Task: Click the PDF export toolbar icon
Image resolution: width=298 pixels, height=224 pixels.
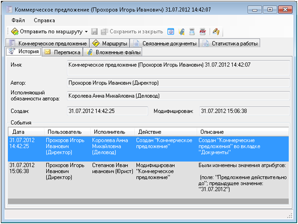Action: pyautogui.click(x=203, y=32)
